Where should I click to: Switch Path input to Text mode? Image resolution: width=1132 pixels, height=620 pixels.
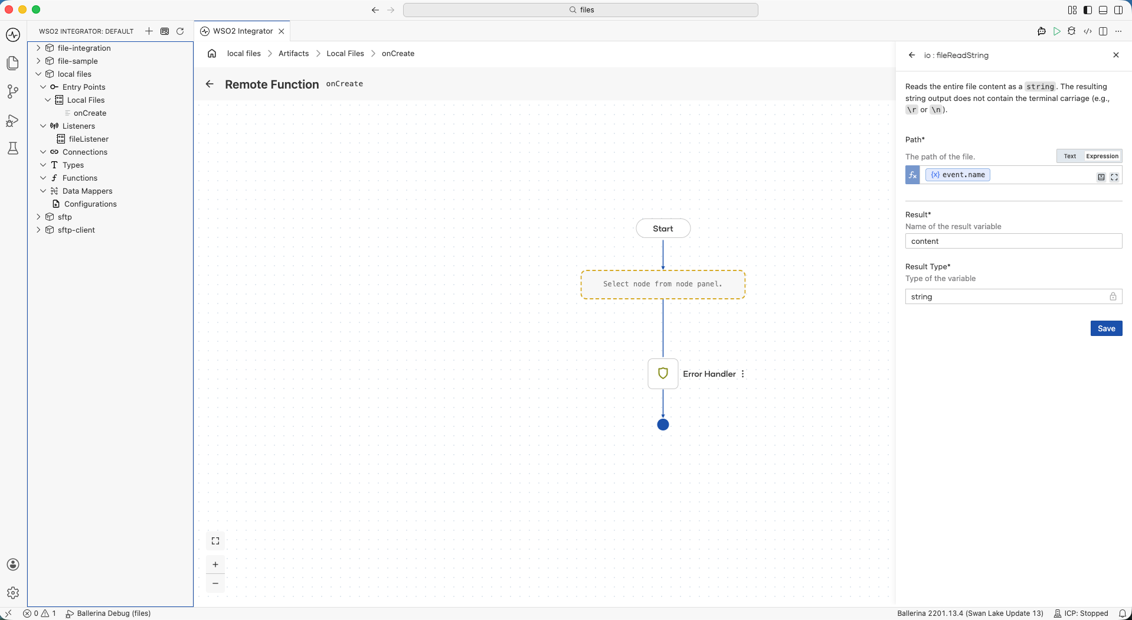(1070, 156)
